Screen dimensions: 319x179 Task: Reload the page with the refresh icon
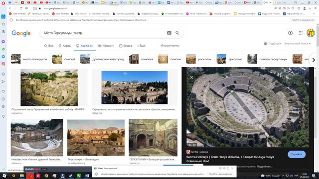21,8
